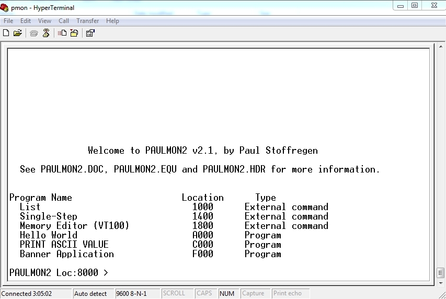Viewport: 446px width, 299px height.
Task: Click 'PRINT ASCII VALUE' program name
Action: (x=64, y=245)
